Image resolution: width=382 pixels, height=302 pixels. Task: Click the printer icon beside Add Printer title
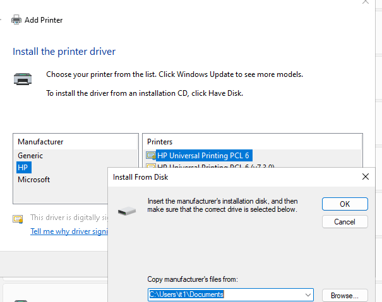coord(16,20)
